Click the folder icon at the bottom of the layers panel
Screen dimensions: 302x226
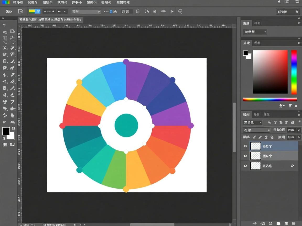pos(278,223)
